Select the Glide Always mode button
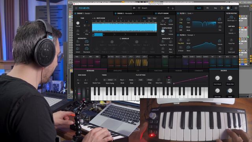Screen dimensions: 252x142 pyautogui.click(x=150, y=80)
